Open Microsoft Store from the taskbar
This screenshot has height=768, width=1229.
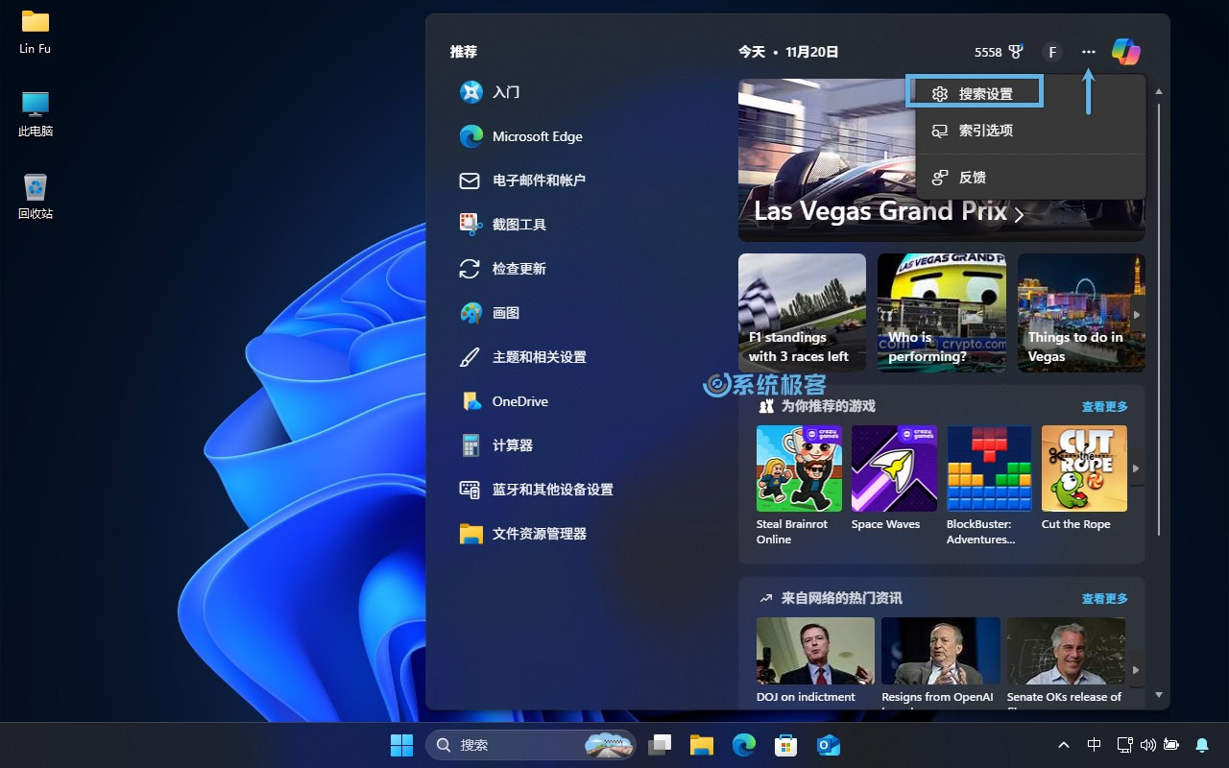tap(785, 745)
